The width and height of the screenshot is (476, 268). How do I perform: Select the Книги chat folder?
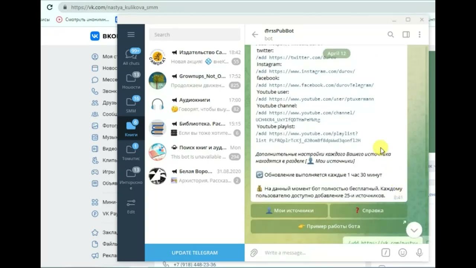click(x=131, y=128)
